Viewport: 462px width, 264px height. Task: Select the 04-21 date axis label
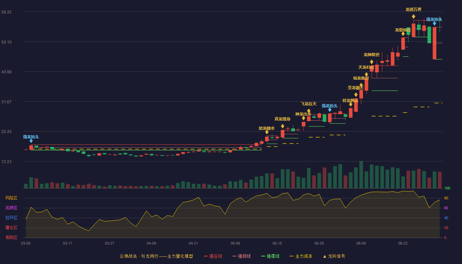coord(193,243)
